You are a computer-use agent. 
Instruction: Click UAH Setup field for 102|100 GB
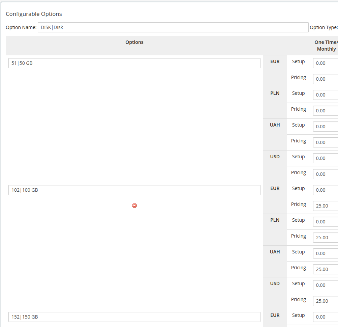326,253
